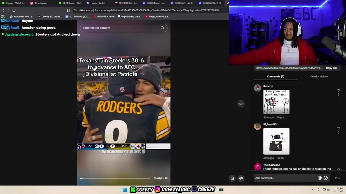346x194 pixels.
Task: Open Youtube to MP3 bookmark
Action: [x=22, y=16]
